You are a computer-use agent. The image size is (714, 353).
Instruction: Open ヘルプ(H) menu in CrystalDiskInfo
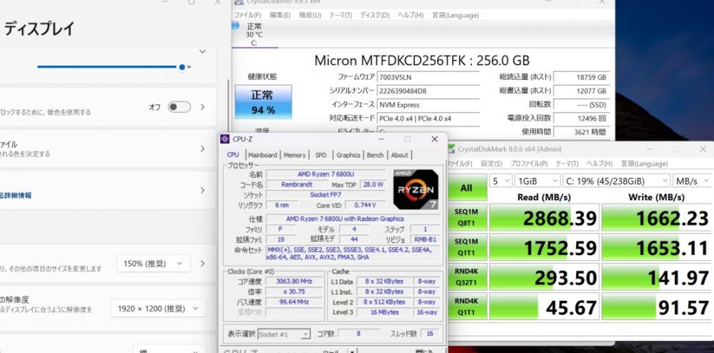[x=411, y=15]
